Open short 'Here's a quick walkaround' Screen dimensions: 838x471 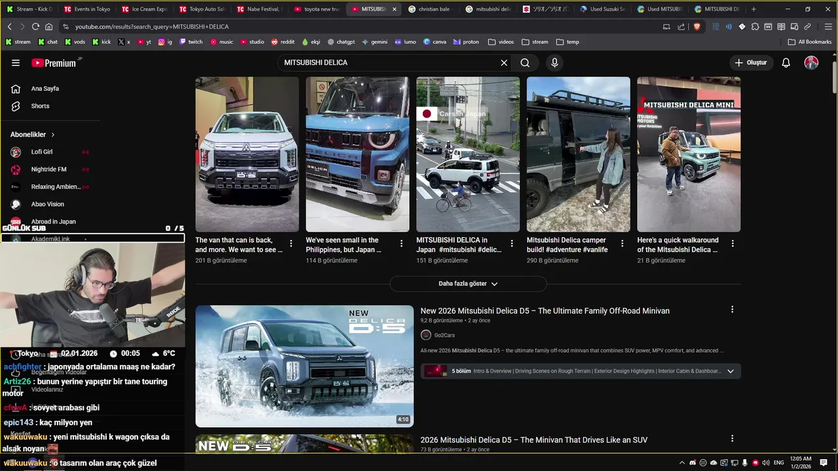click(x=689, y=154)
